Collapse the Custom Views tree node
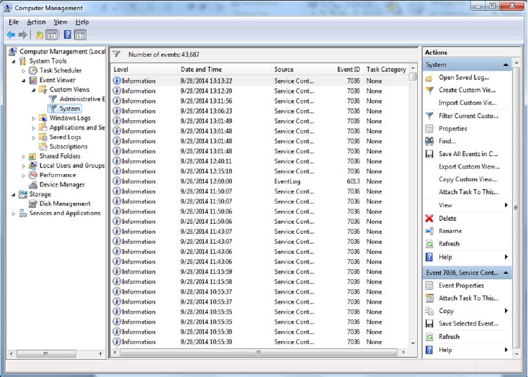528x377 pixels. click(x=34, y=90)
